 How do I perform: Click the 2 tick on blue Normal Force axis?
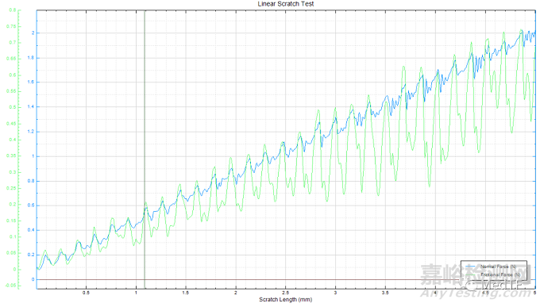tap(33, 33)
